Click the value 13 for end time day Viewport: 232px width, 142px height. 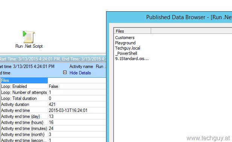click(x=51, y=116)
